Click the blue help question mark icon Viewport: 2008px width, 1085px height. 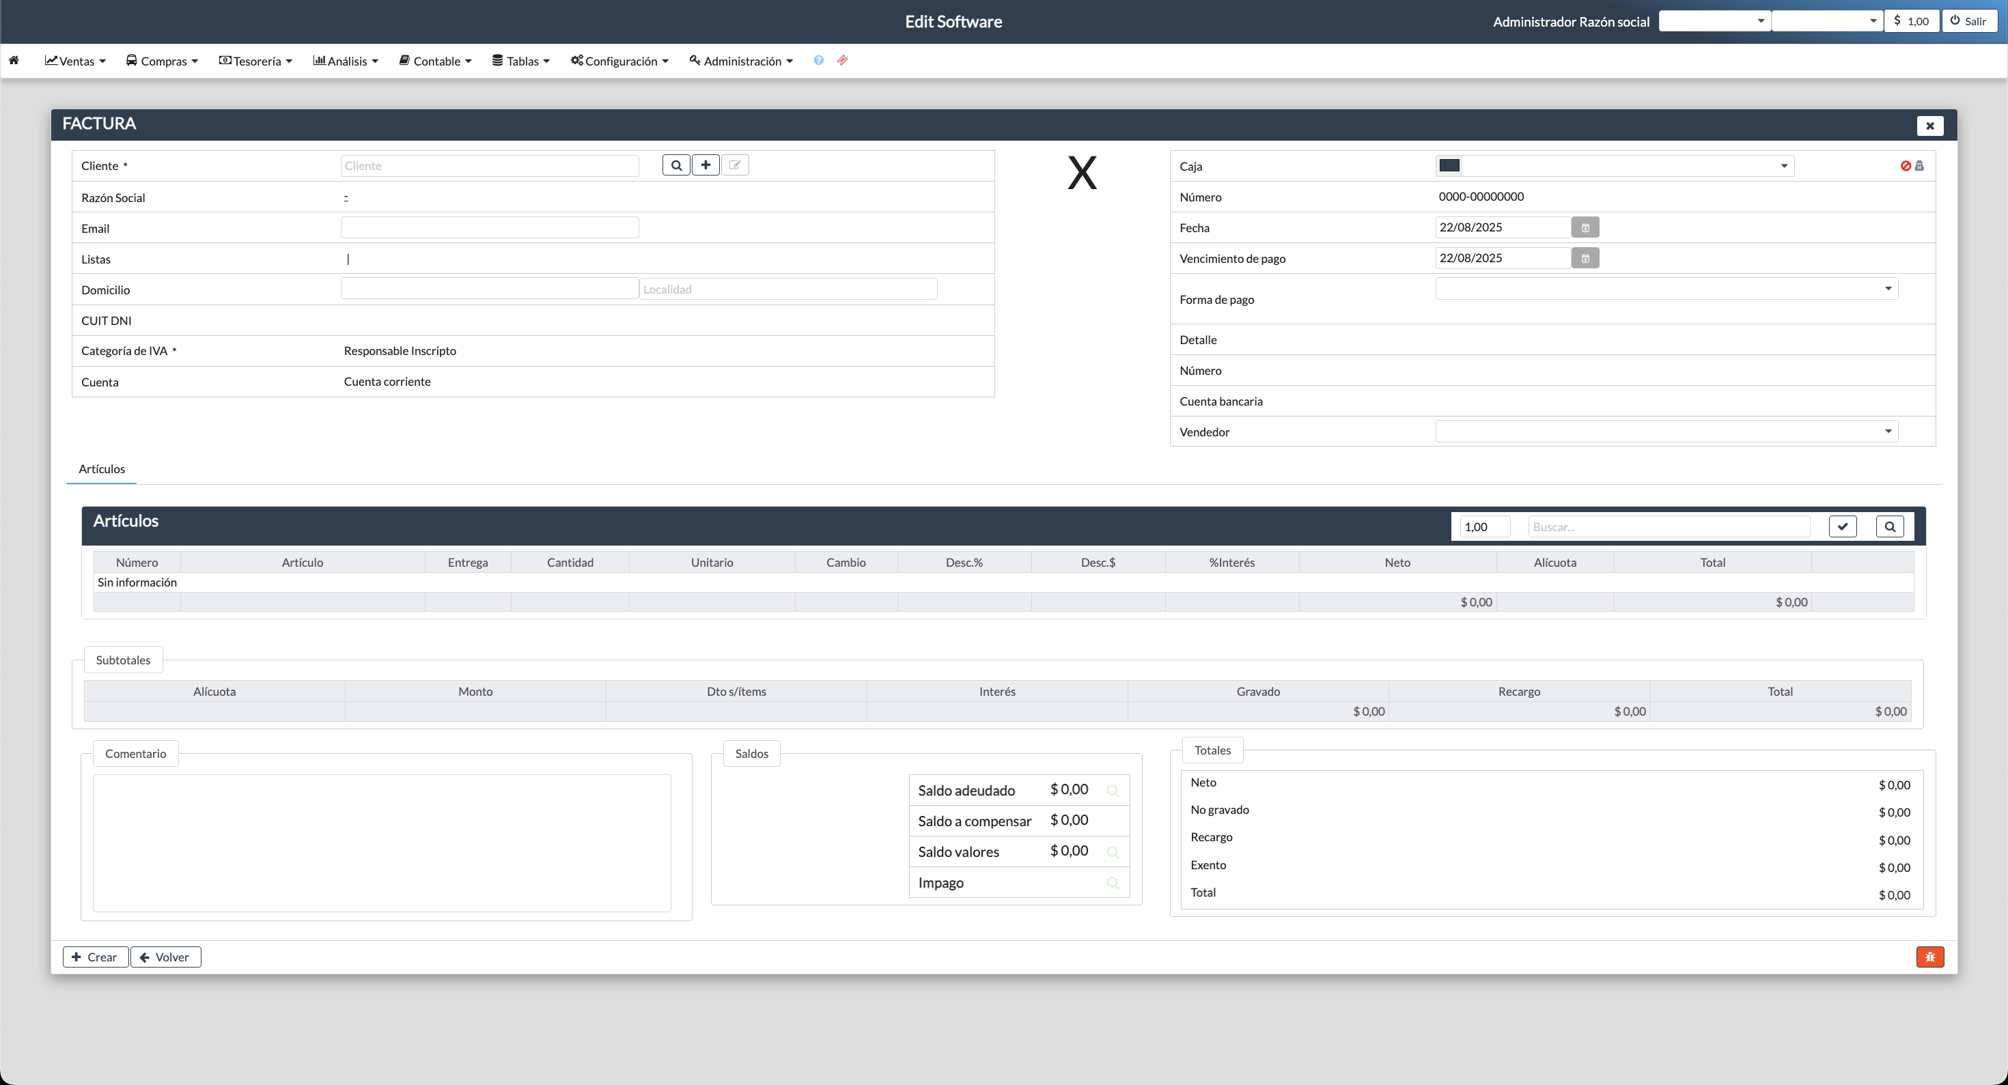click(x=818, y=60)
